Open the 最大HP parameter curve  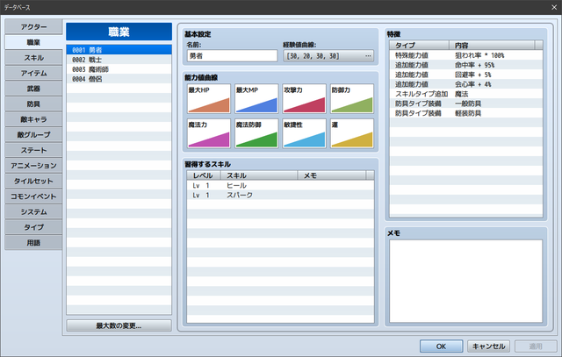coord(209,98)
